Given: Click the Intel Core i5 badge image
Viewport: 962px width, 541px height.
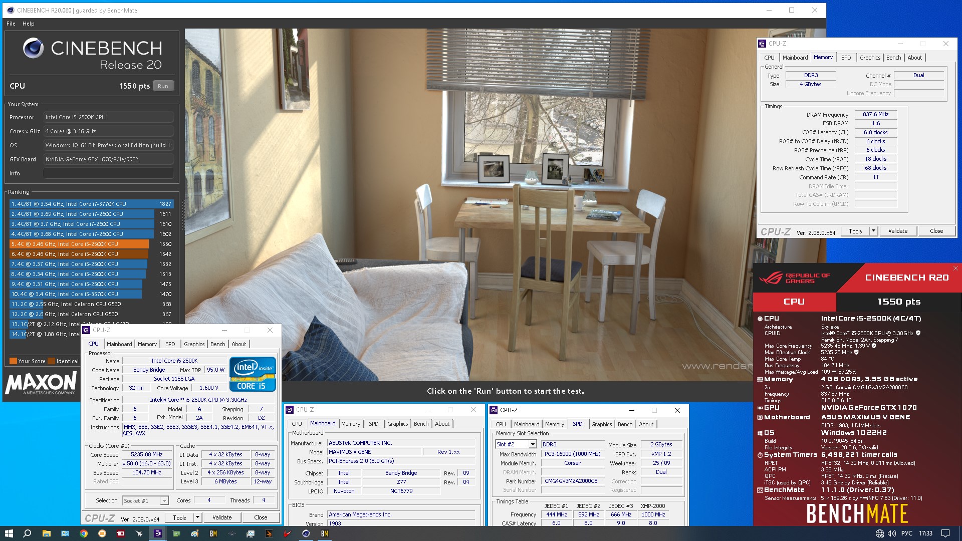Looking at the screenshot, I should click(253, 374).
